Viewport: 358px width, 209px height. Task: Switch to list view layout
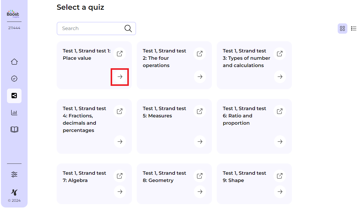(354, 29)
